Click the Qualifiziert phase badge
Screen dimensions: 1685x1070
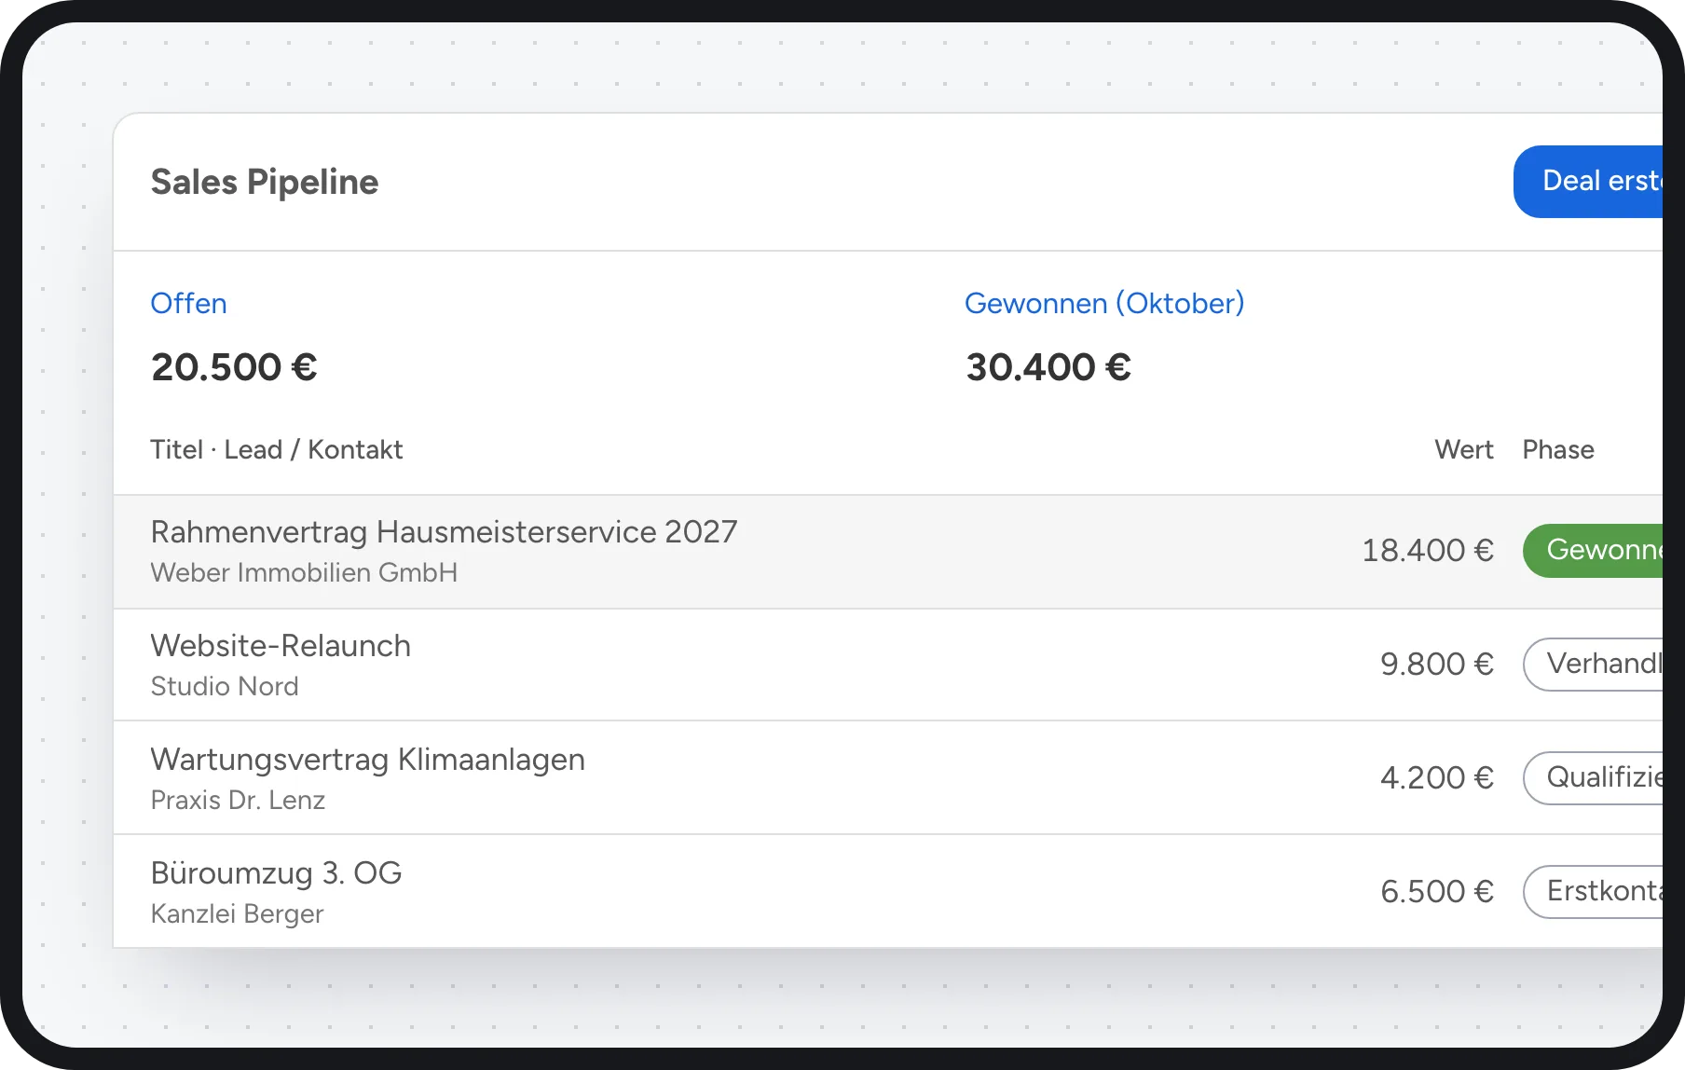[1593, 778]
